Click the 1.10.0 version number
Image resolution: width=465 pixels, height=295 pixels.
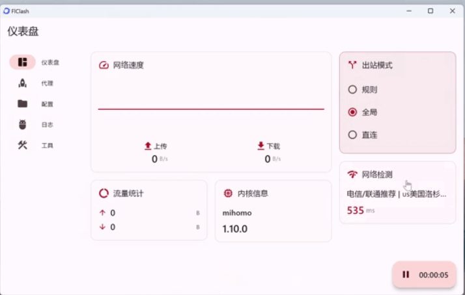235,229
